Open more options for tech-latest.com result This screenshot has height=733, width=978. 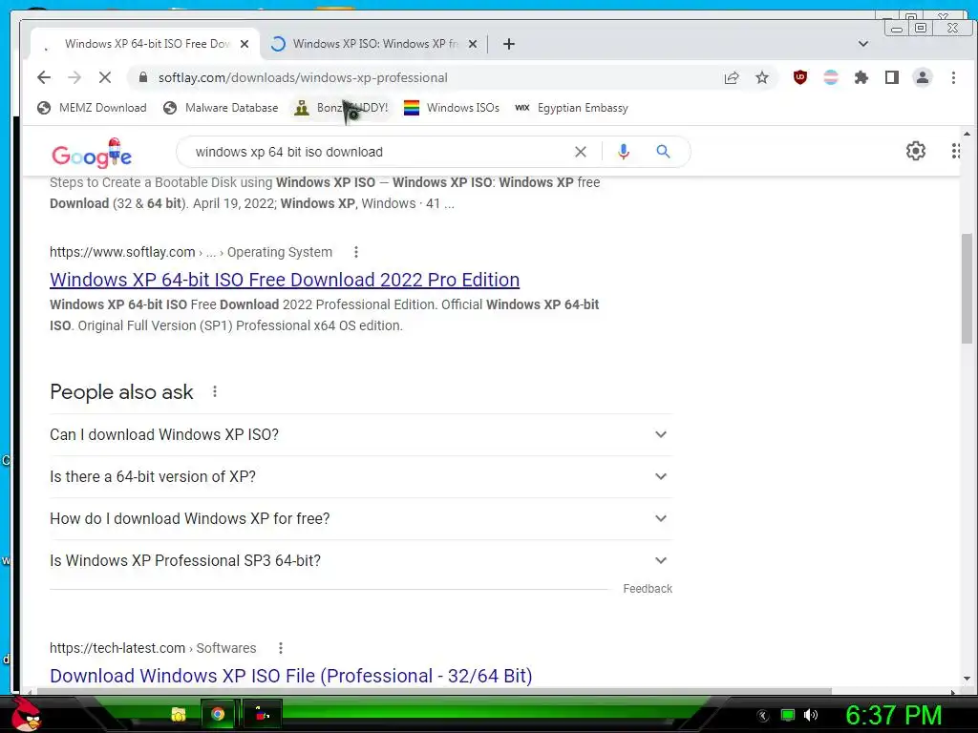[x=281, y=648]
